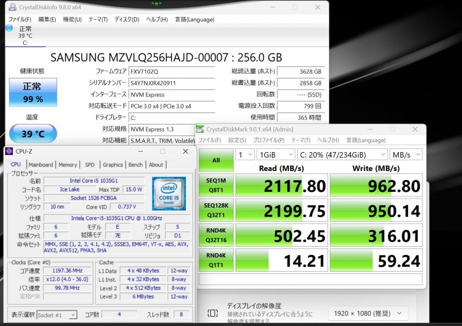Viewport: 462px width, 326px height.
Task: Expand the C: 20% drive selector
Action: pyautogui.click(x=342, y=154)
